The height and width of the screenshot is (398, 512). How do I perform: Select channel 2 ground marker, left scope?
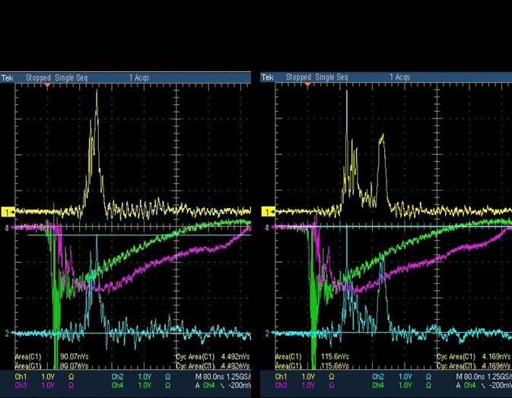(8, 333)
